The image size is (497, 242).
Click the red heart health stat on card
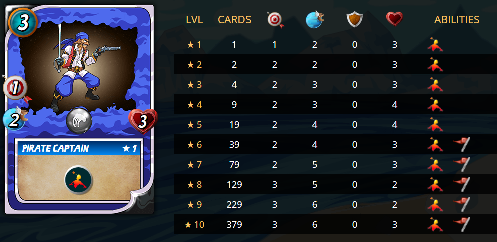[x=143, y=121]
